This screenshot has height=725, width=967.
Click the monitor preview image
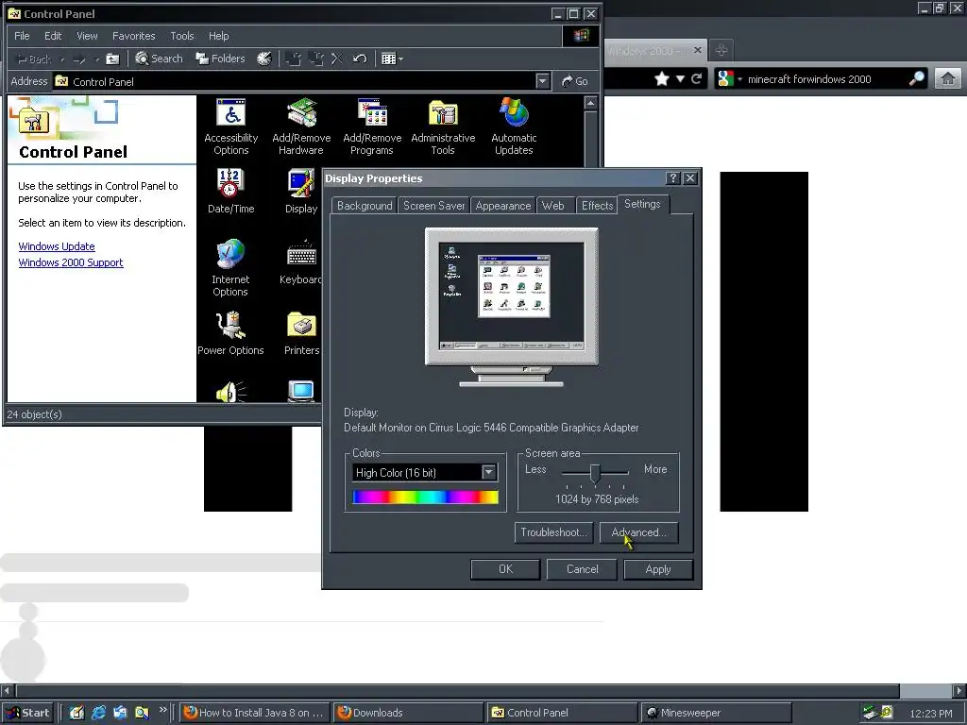coord(511,307)
